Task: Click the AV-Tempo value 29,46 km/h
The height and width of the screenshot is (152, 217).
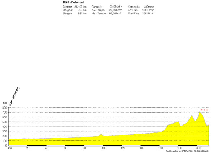Action: tap(115, 10)
